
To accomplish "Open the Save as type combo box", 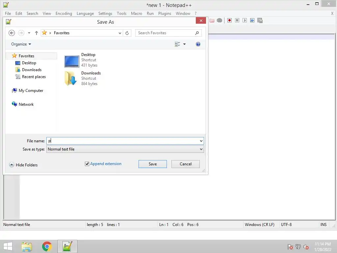I will tap(125, 149).
